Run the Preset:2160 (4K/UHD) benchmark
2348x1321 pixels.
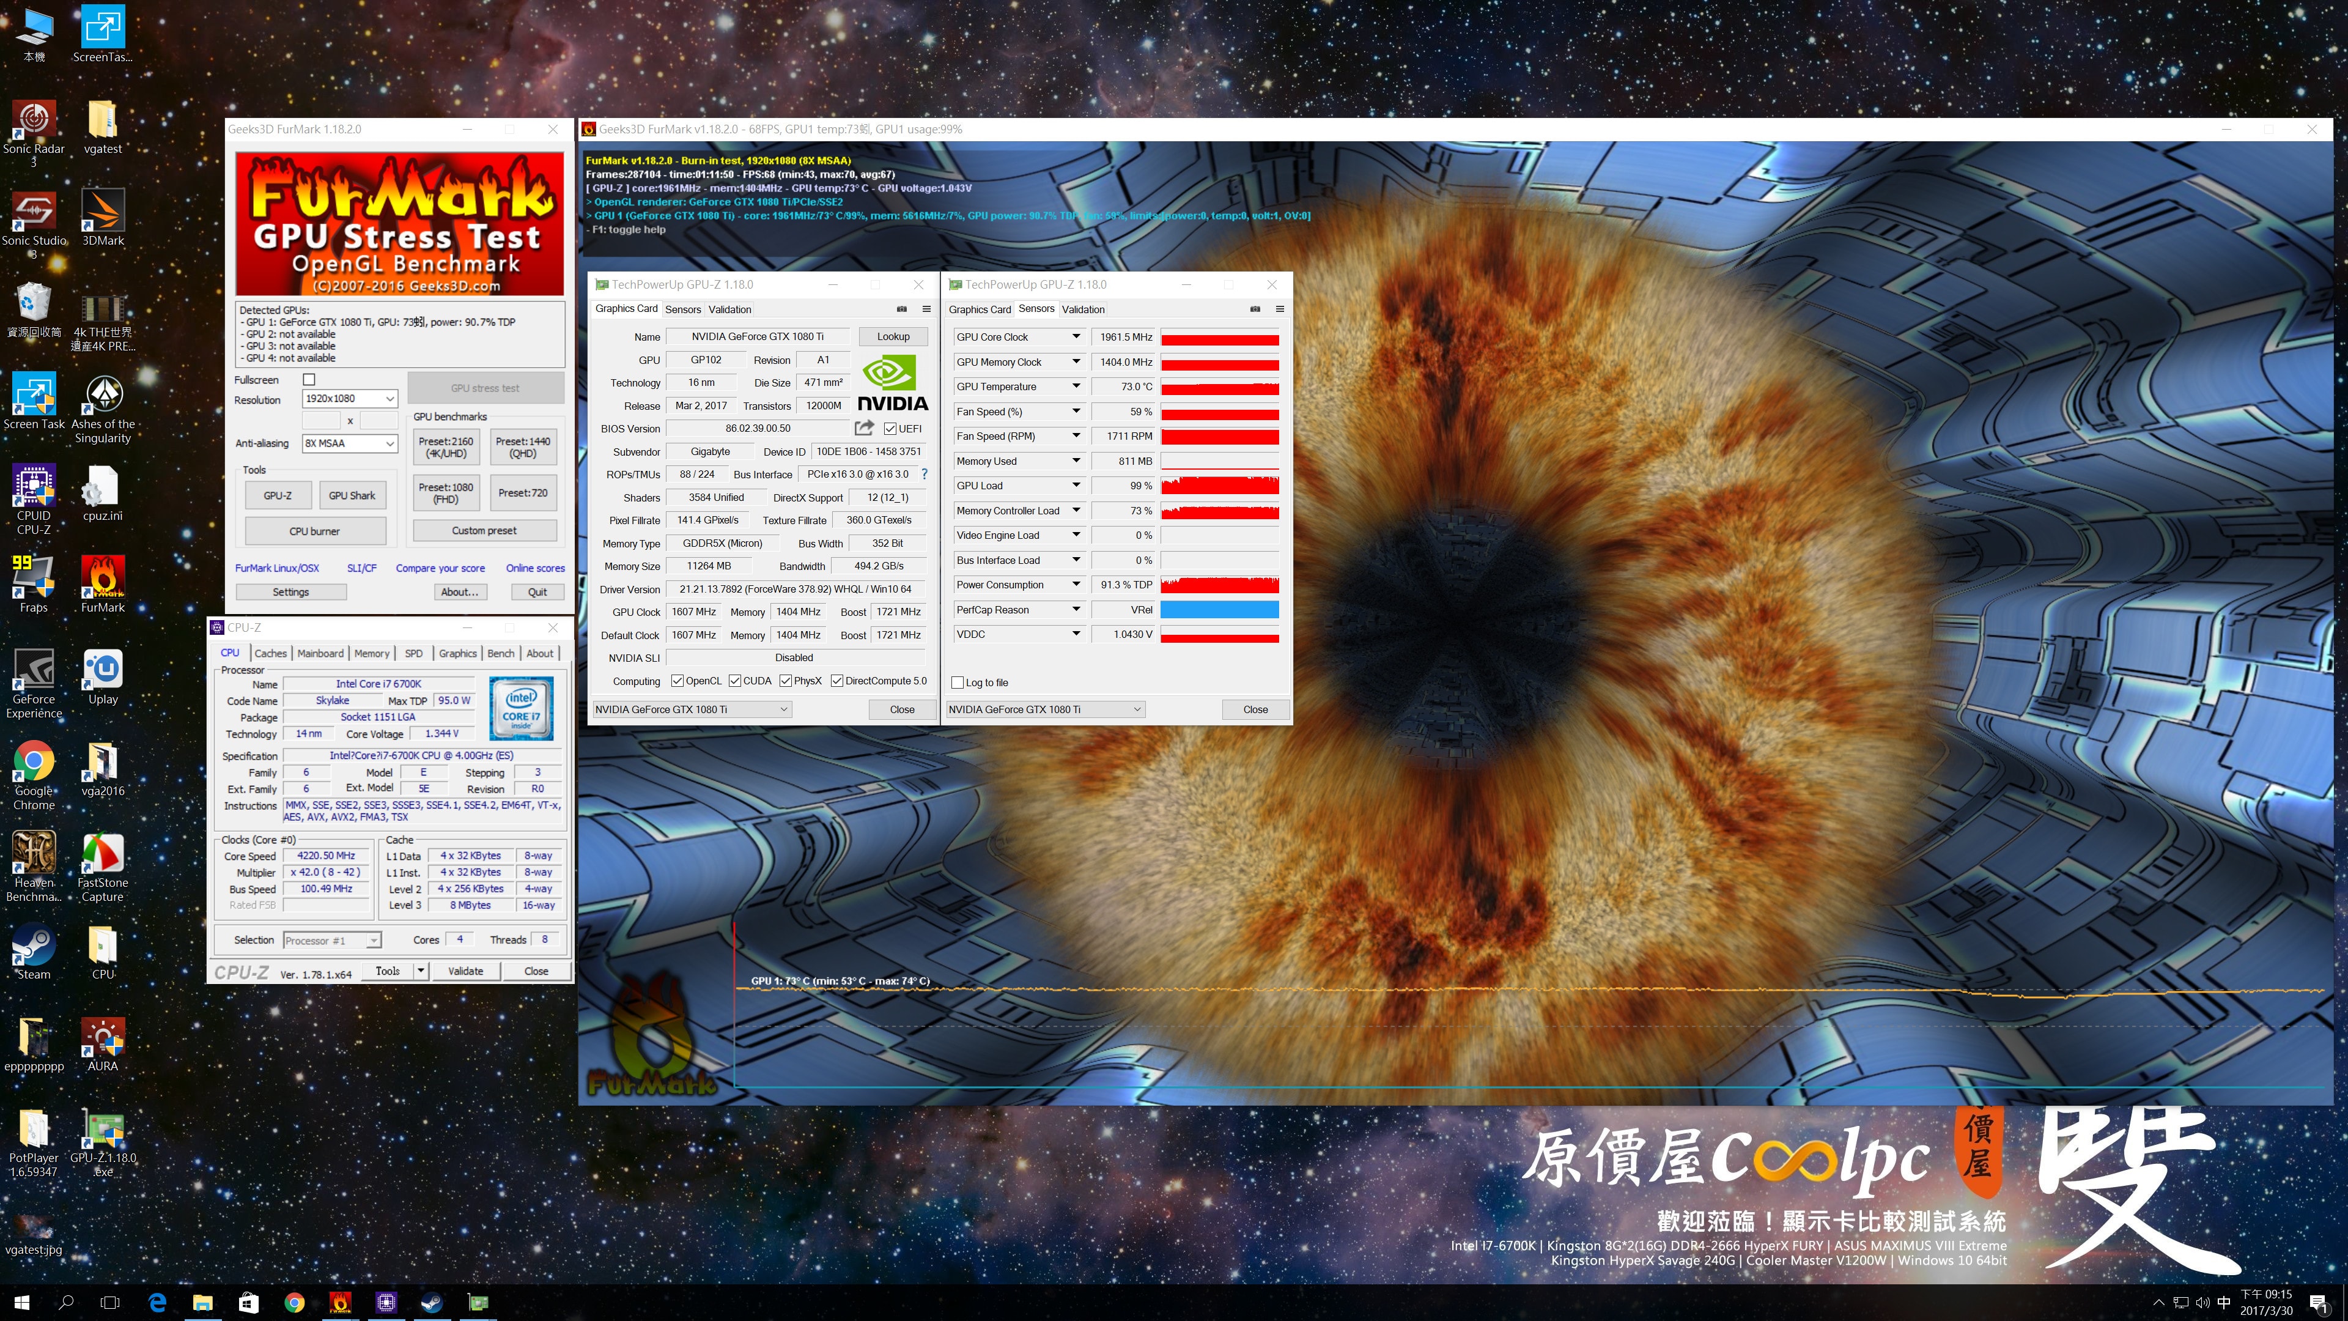[x=446, y=446]
